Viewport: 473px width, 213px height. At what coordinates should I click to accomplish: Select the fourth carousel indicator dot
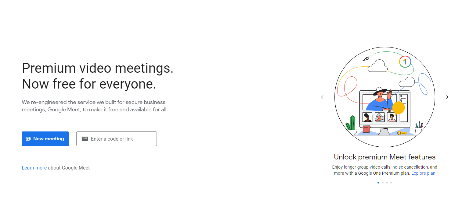[391, 182]
